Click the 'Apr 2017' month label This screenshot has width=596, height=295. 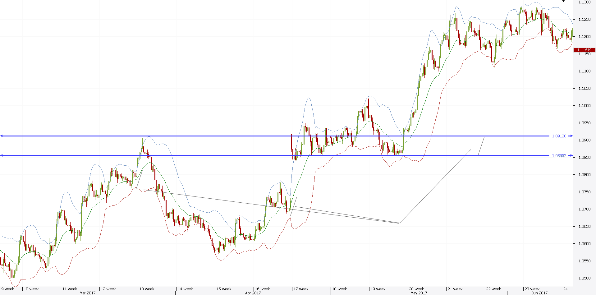(253, 293)
